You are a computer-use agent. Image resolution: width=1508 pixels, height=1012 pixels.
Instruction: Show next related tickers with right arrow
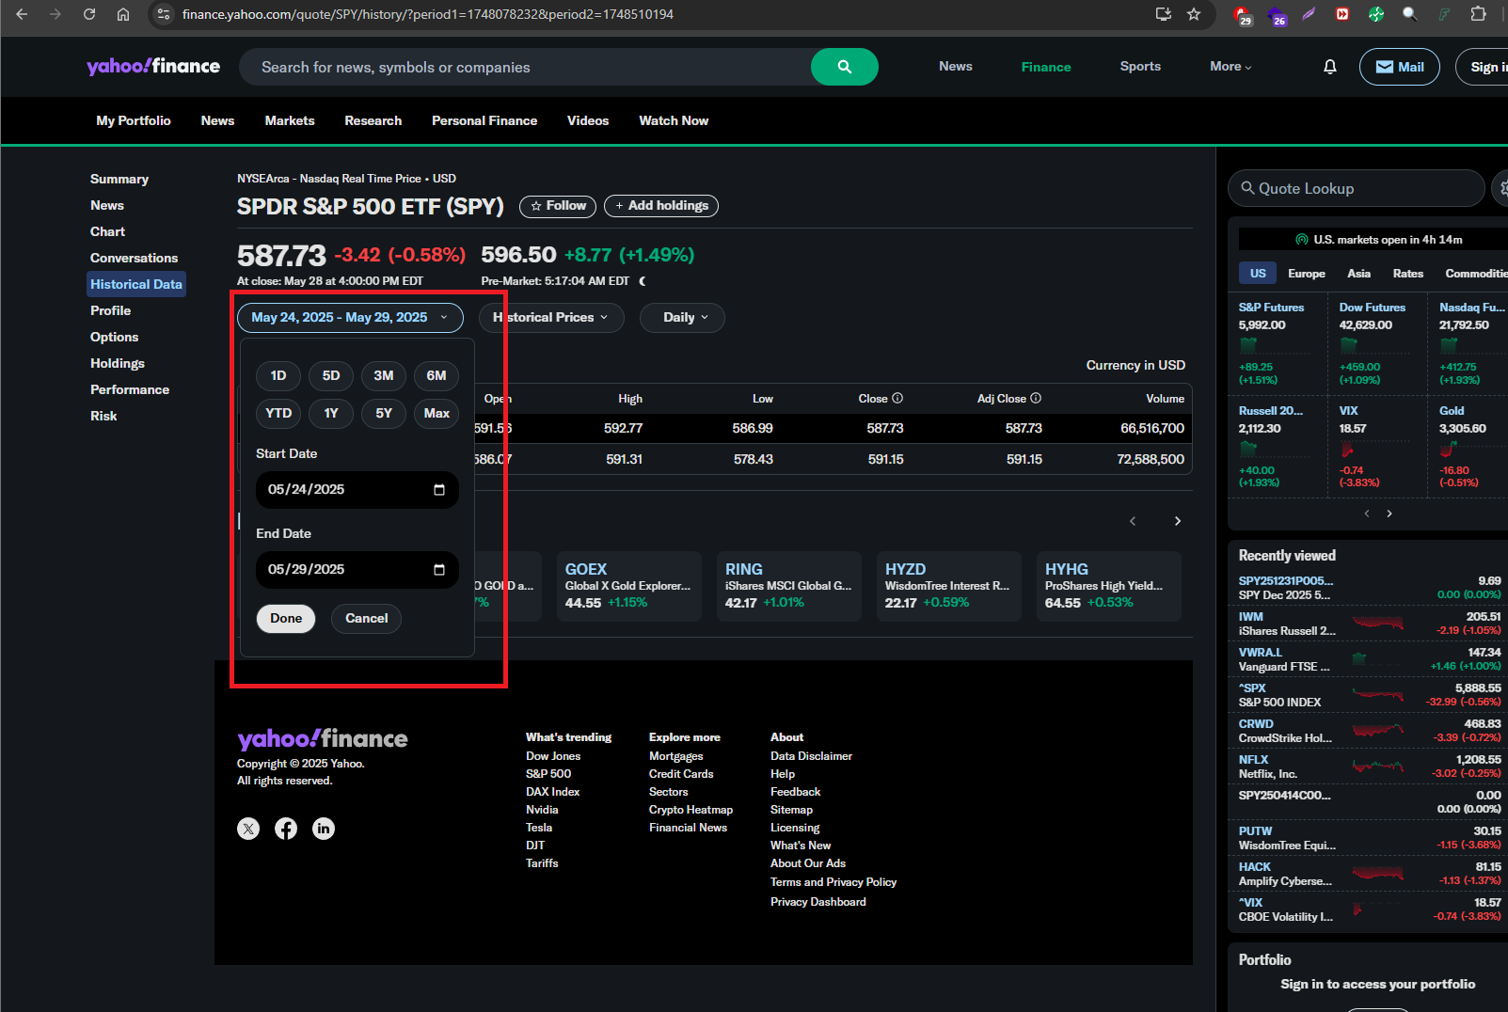click(x=1178, y=521)
